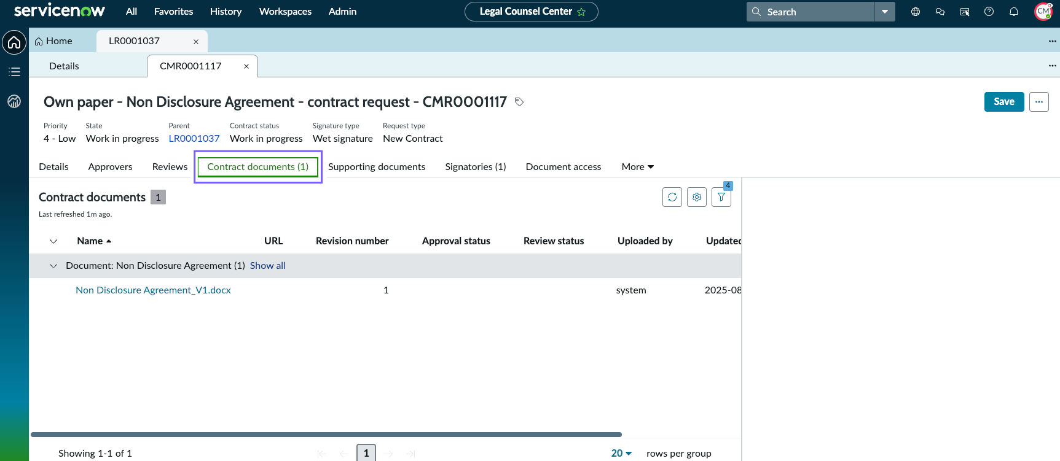Select the record Details tab
Screen dimensions: 1060x461
click(53, 167)
